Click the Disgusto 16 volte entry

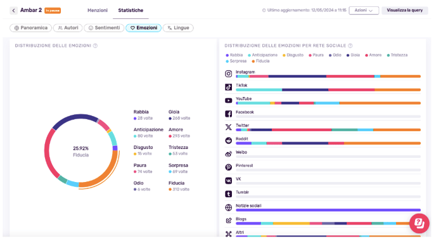tap(143, 150)
